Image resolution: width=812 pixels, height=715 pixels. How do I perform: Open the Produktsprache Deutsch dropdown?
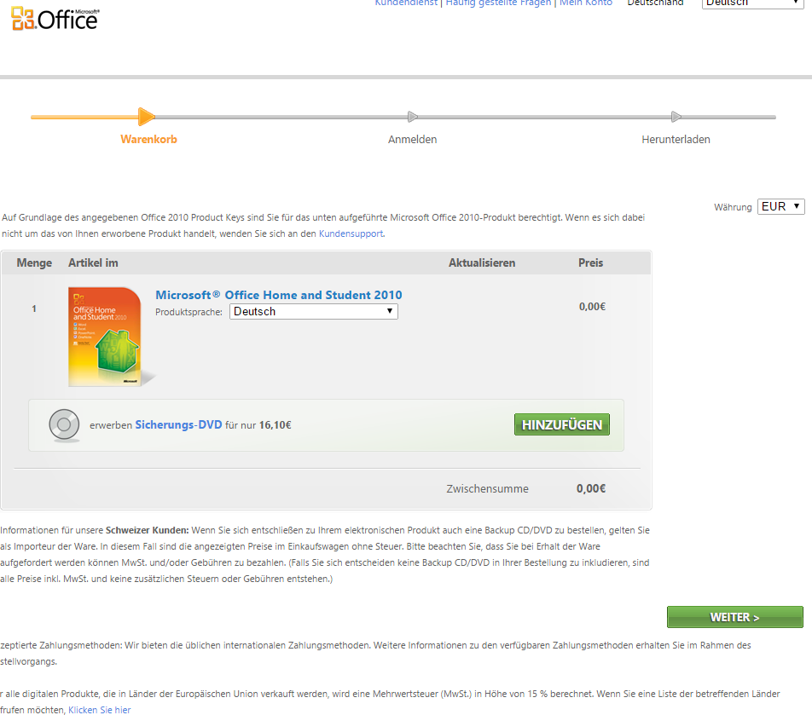pyautogui.click(x=314, y=311)
